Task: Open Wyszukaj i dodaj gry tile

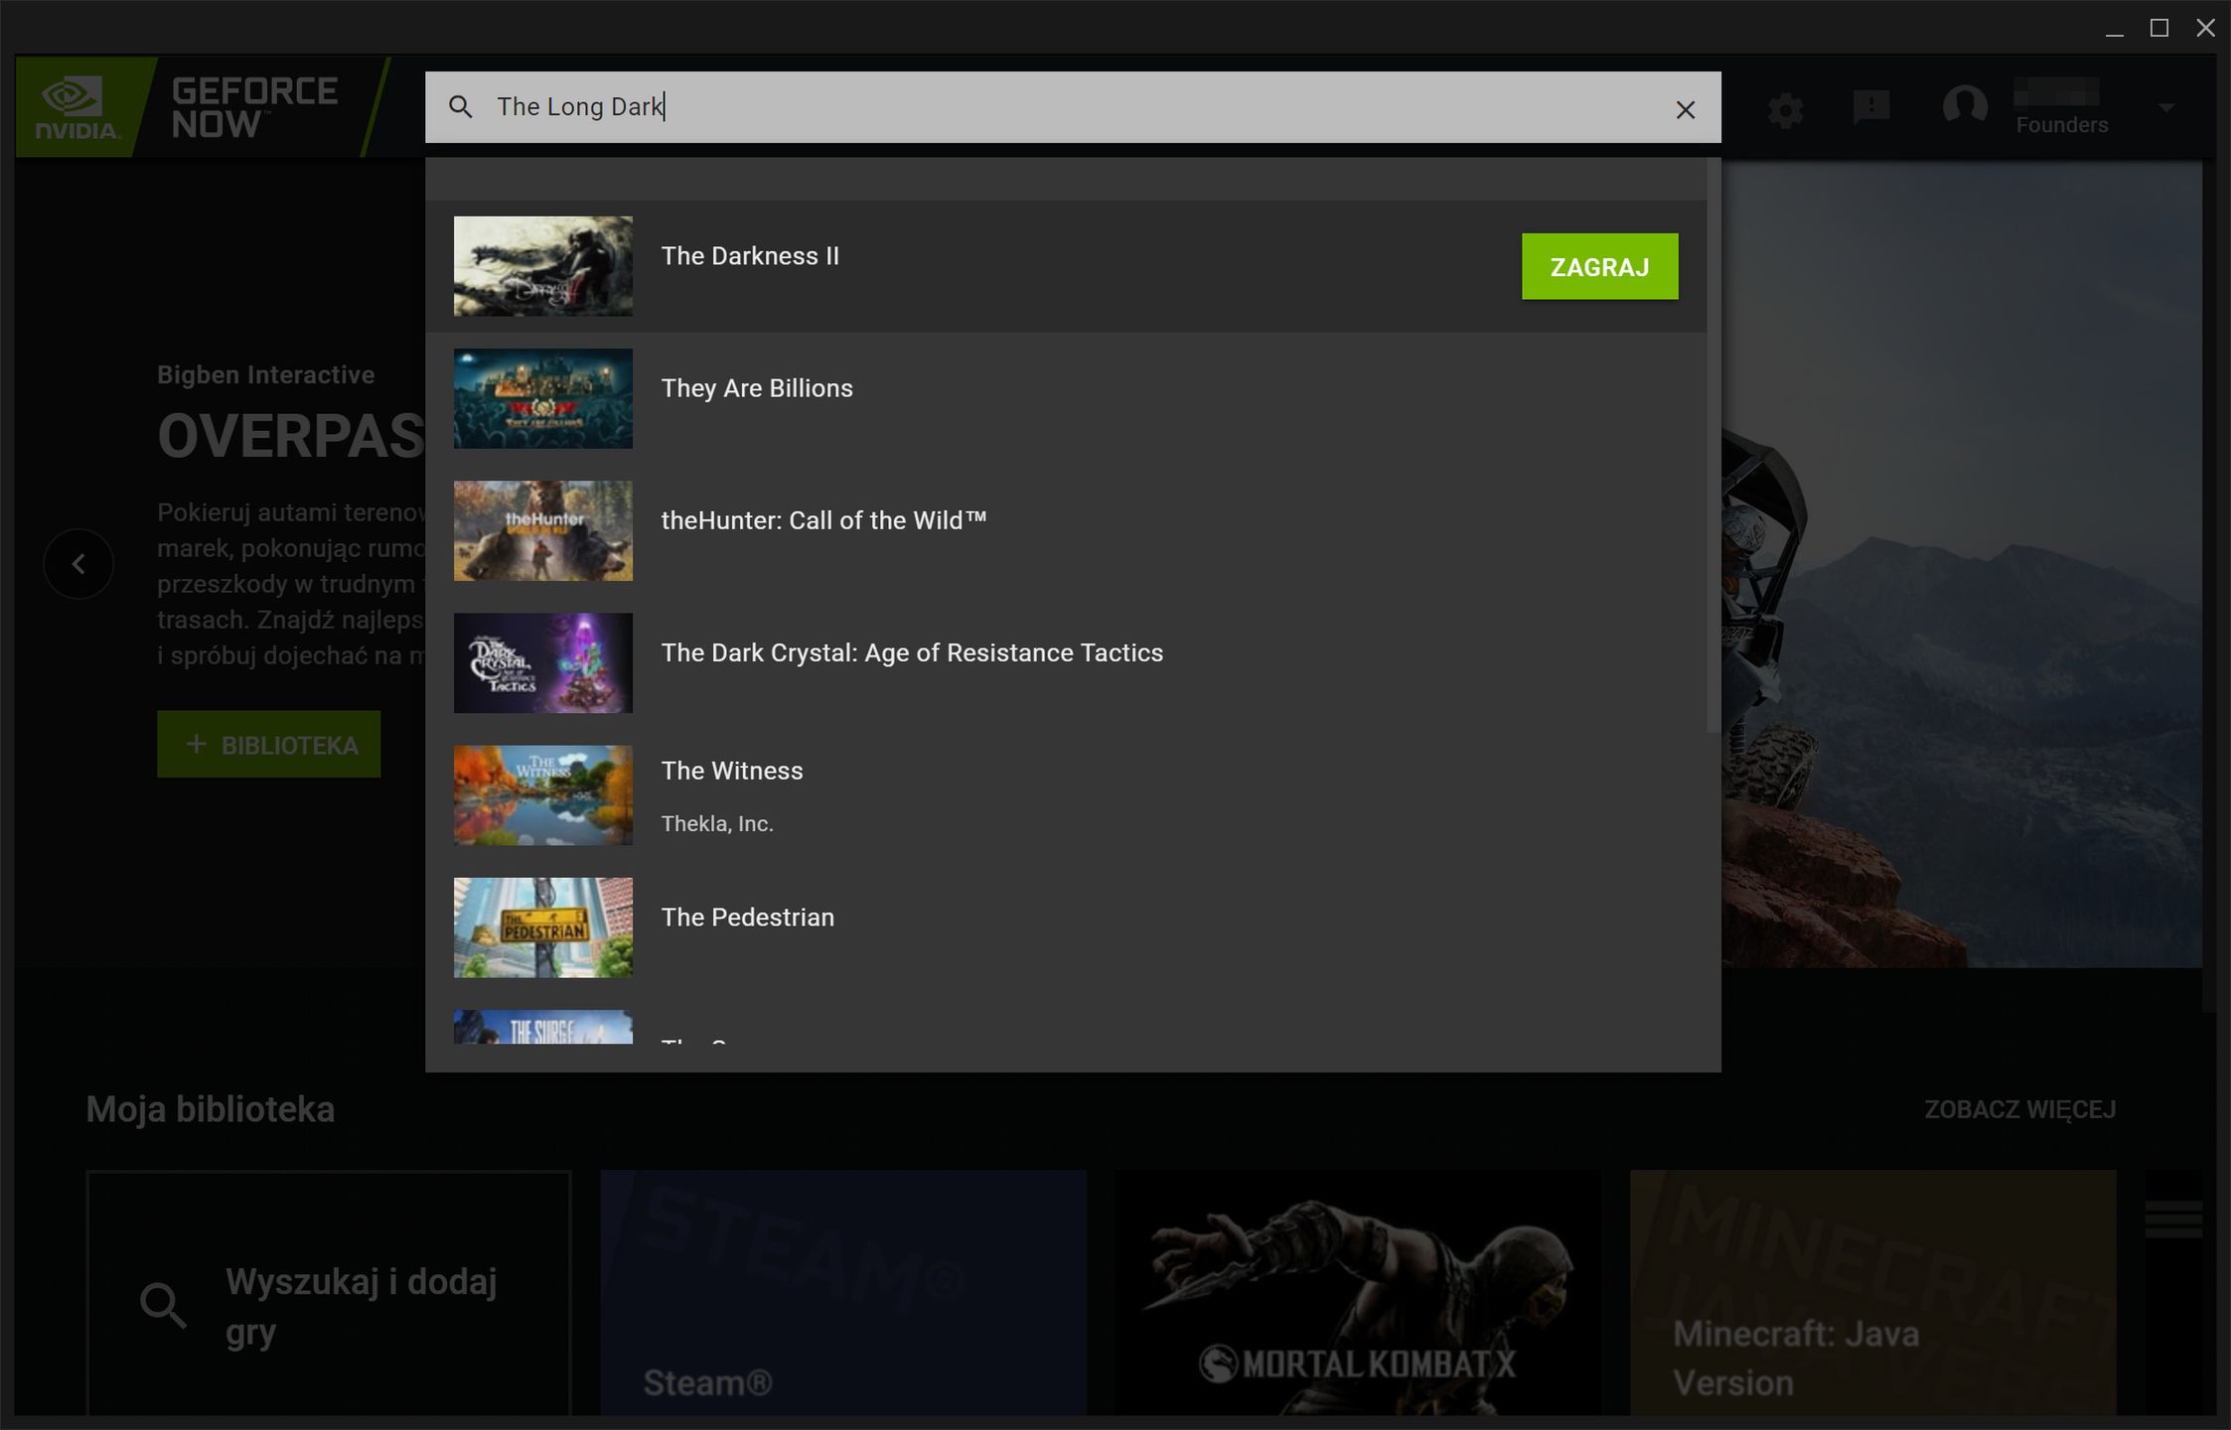Action: tap(329, 1293)
